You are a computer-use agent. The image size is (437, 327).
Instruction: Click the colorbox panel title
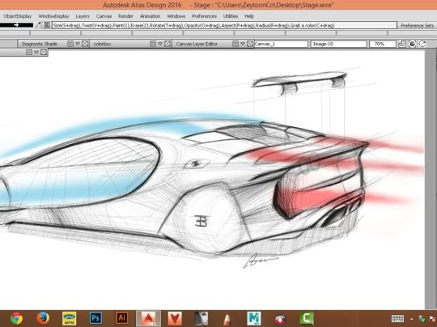pyautogui.click(x=102, y=44)
